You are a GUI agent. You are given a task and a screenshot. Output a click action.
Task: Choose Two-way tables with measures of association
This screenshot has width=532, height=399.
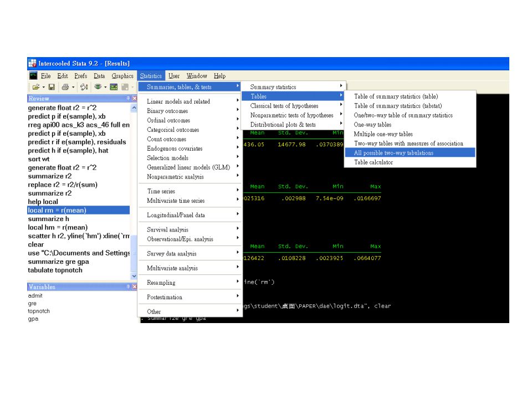pos(410,144)
